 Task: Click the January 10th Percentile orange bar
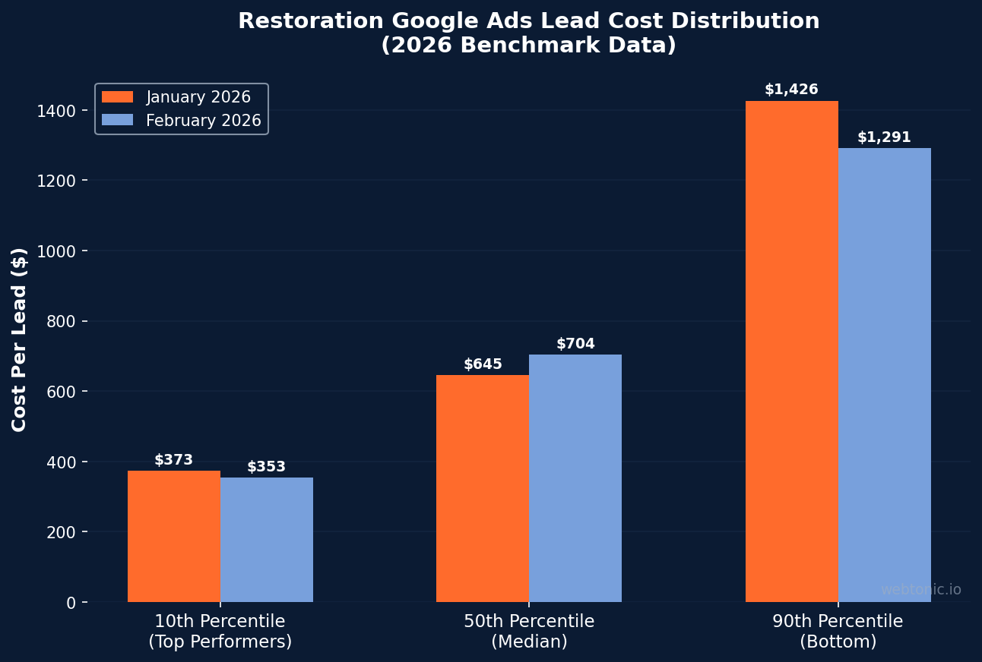pyautogui.click(x=174, y=536)
